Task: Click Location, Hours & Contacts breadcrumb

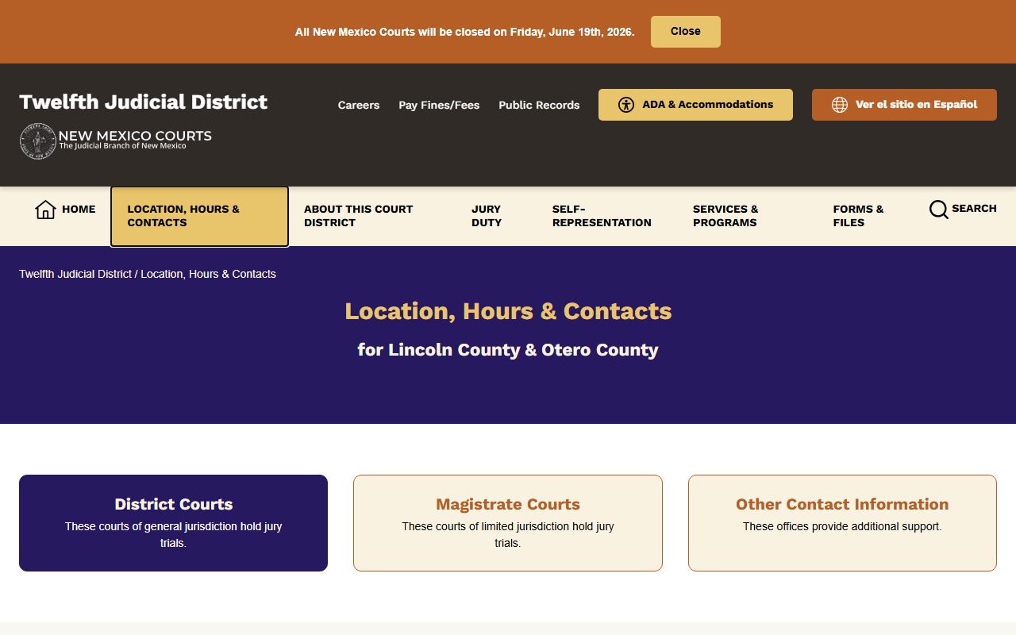Action: point(208,274)
